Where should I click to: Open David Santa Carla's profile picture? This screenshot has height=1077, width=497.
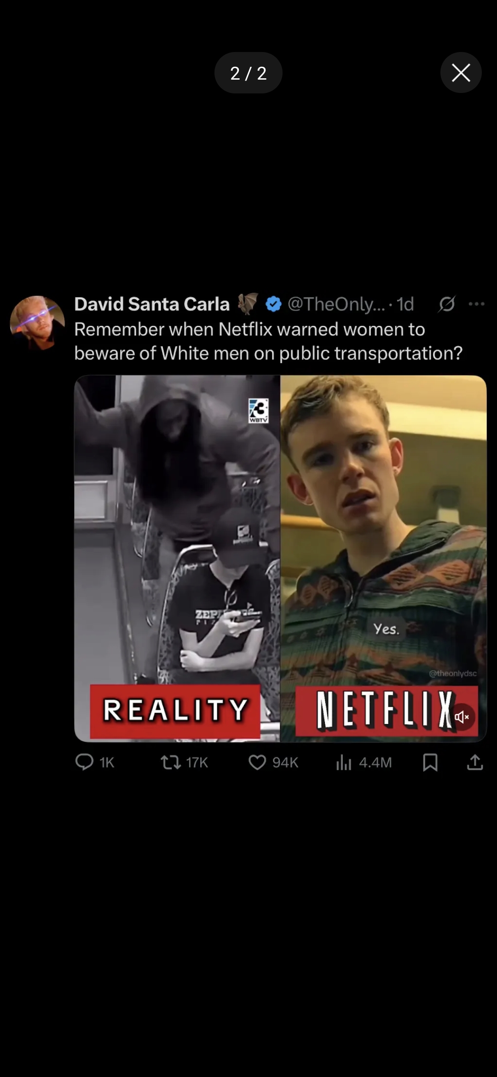pos(37,323)
